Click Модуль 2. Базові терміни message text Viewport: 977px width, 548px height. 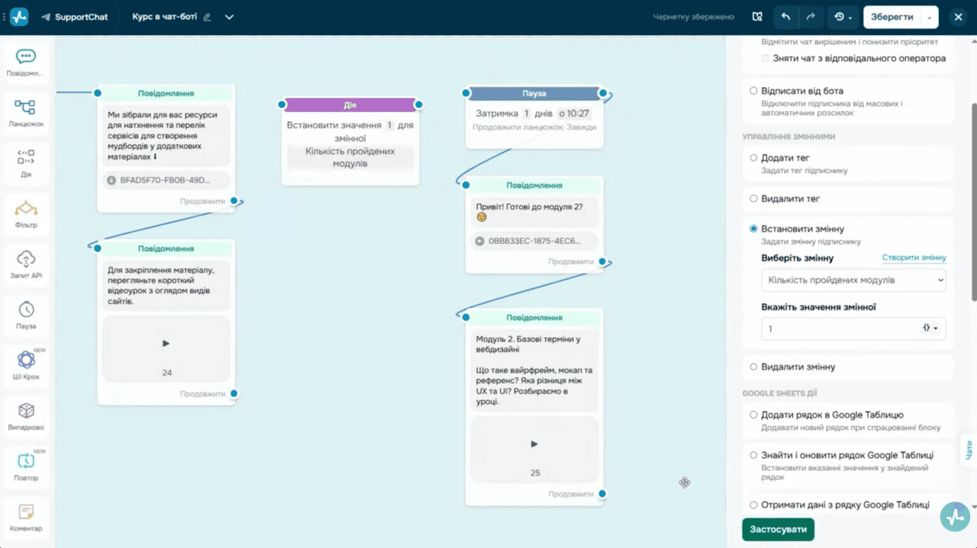point(534,370)
